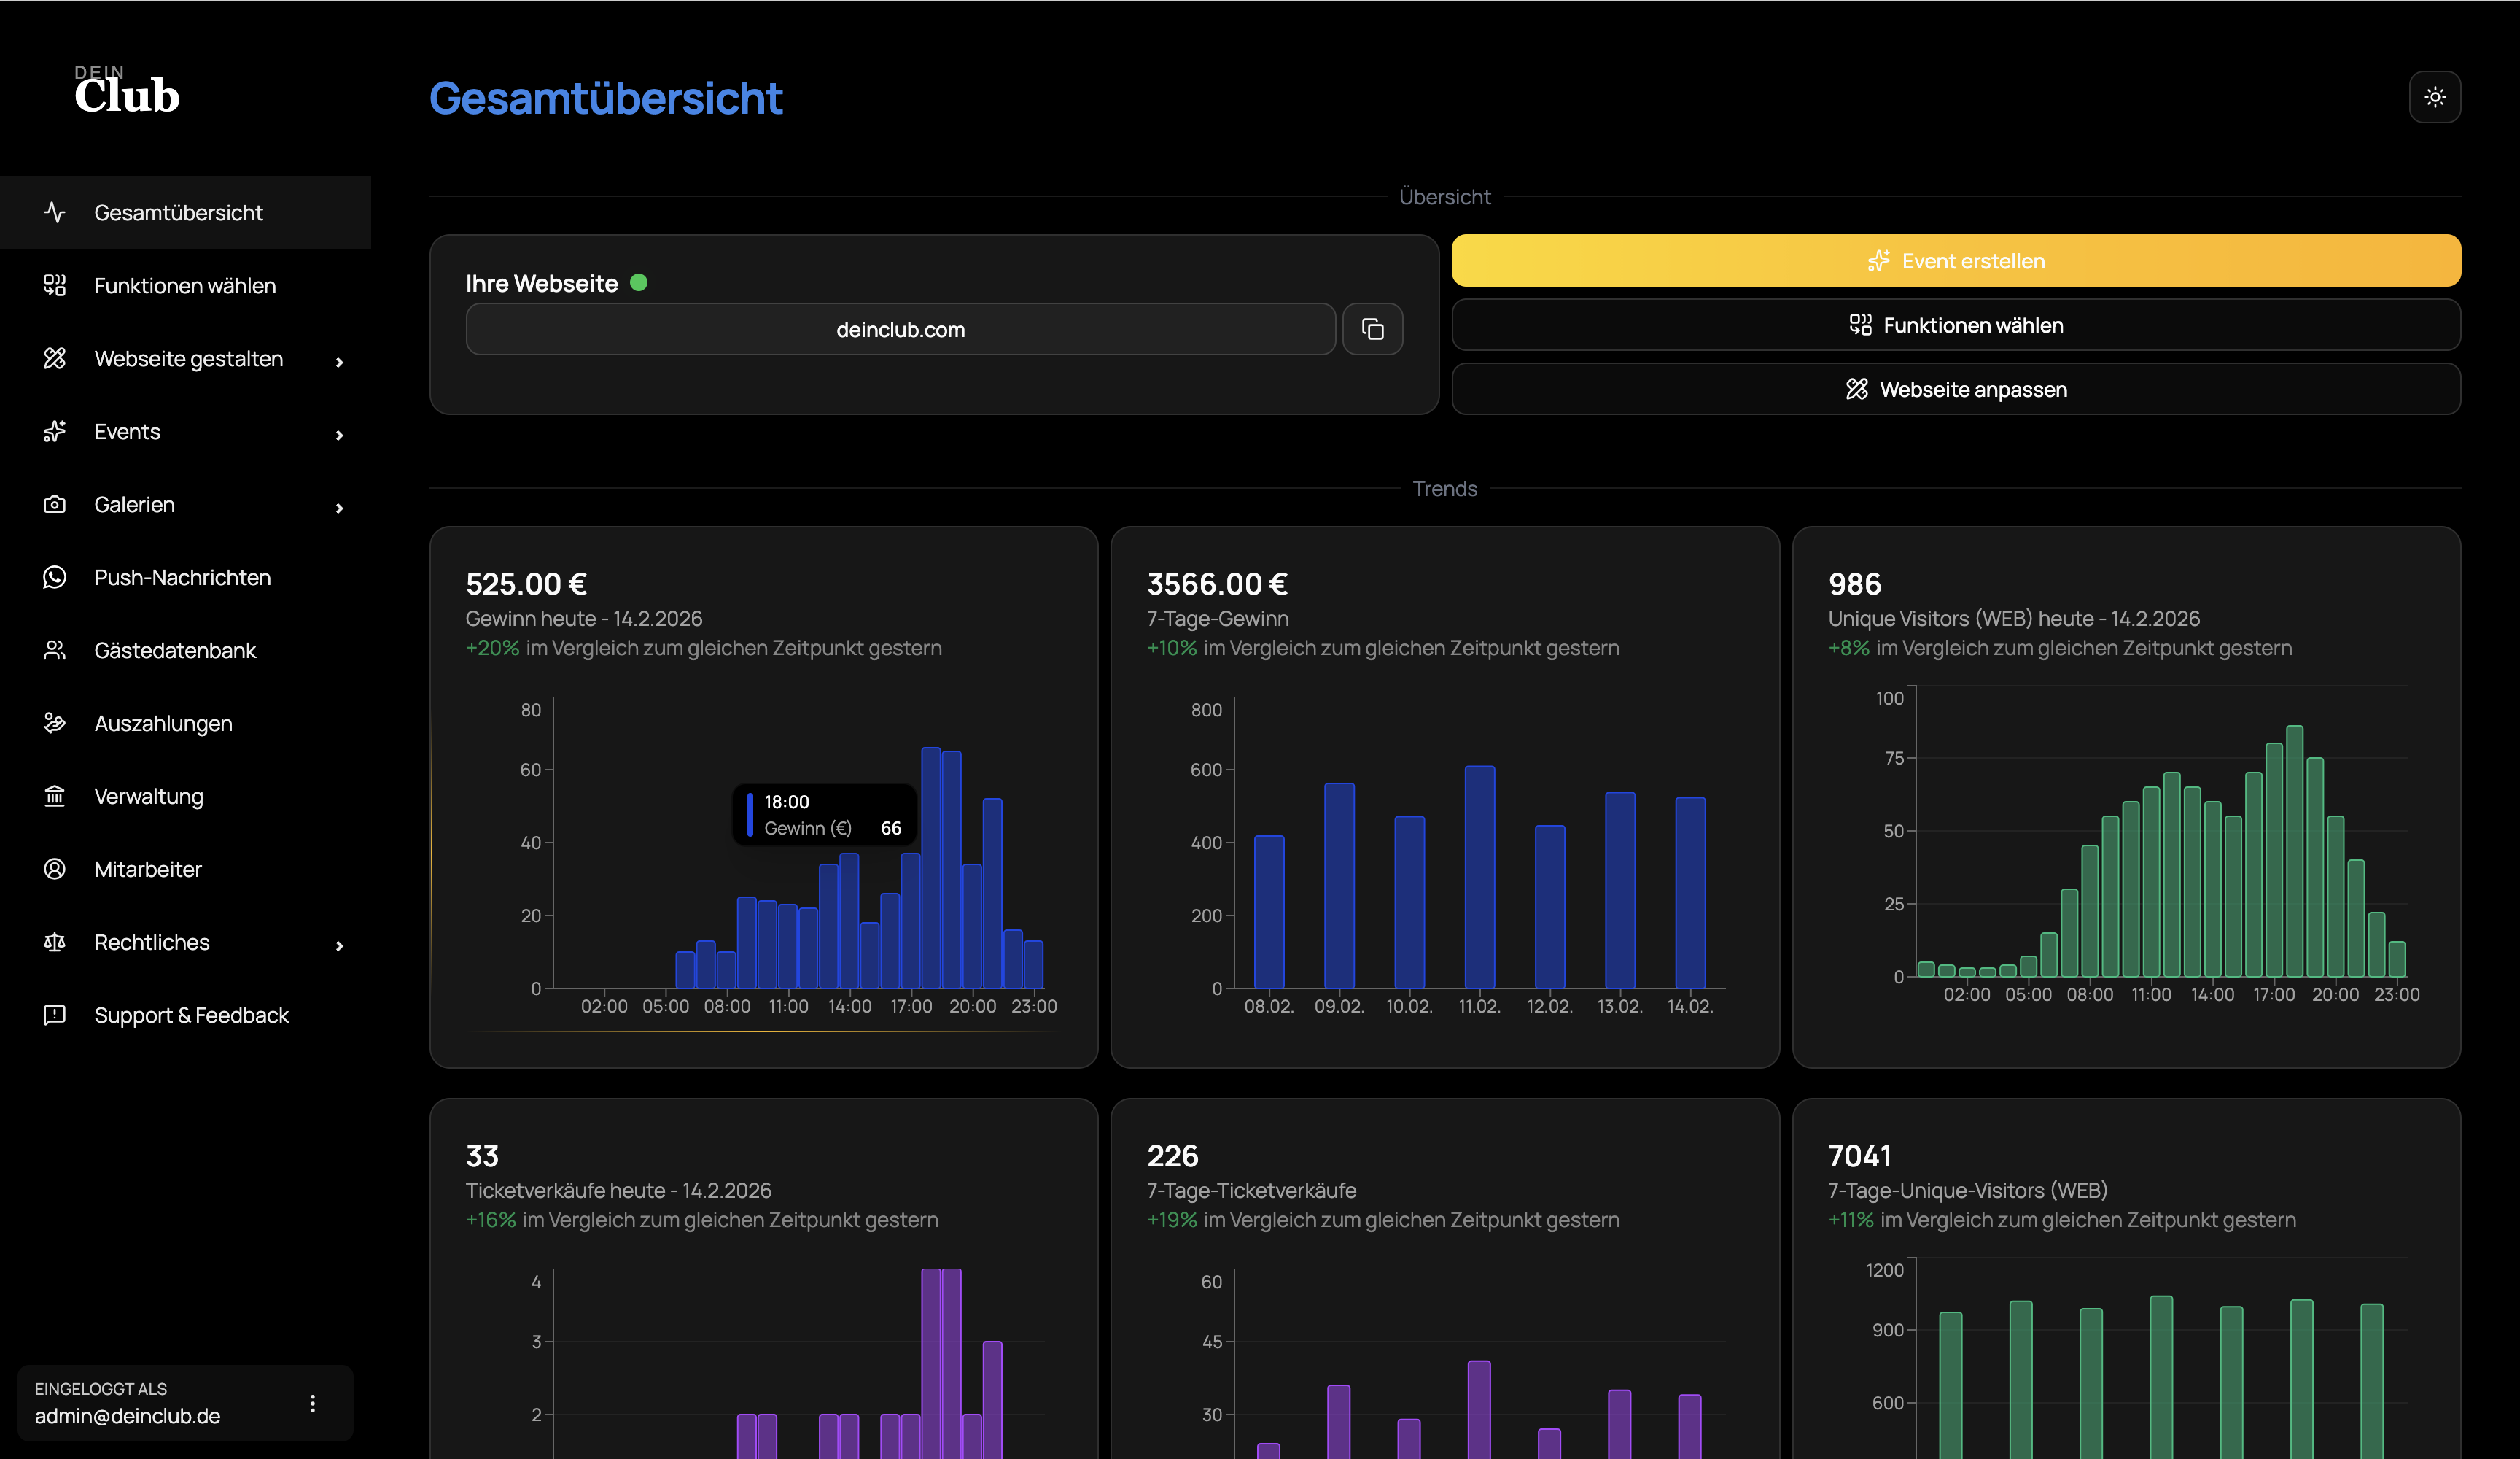2520x1459 pixels.
Task: Click the 226 7-Tage-Ticketverkäufe value
Action: pyautogui.click(x=1172, y=1156)
